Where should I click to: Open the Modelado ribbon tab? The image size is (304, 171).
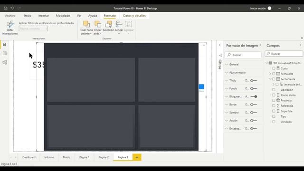[63, 16]
